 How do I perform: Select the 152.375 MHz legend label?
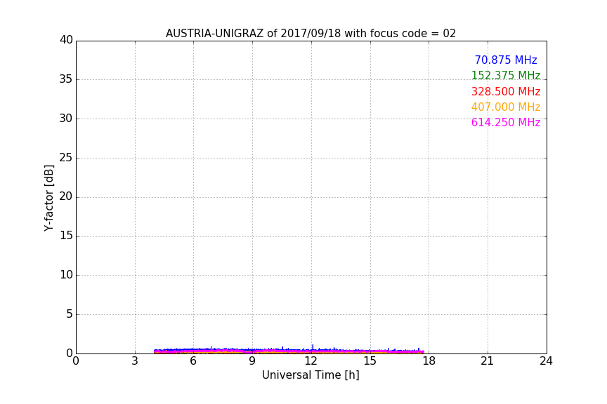[506, 75]
